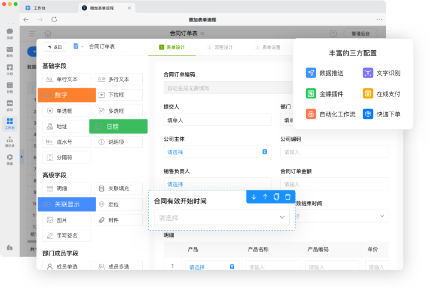Screen dimensions: 432x290
Task: Add the 多选框 checkbox field
Action: (118, 111)
